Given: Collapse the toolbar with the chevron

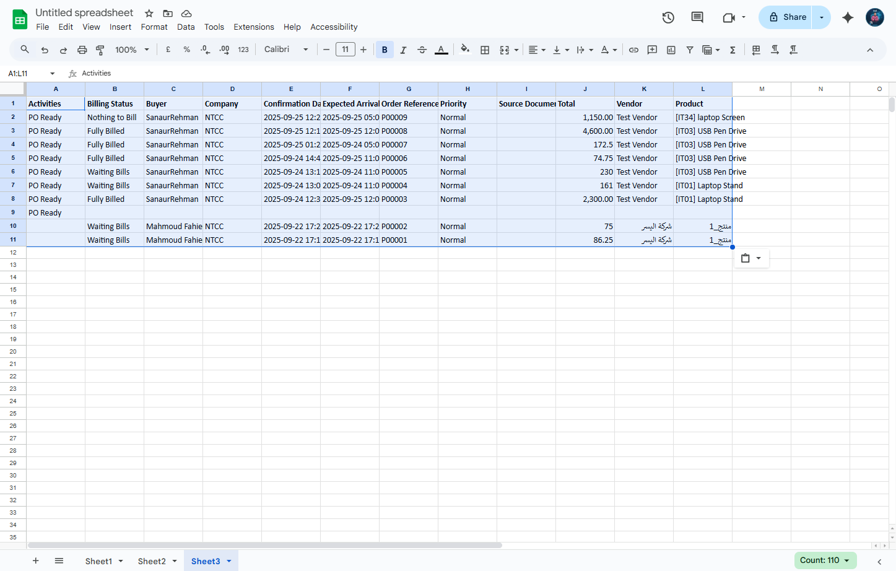Looking at the screenshot, I should coord(870,50).
